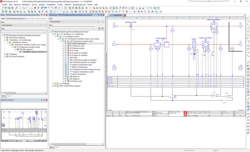Image resolution: width=250 pixels, height=152 pixels.
Task: Open the Projektdaten menu
Action: pos(51,4)
